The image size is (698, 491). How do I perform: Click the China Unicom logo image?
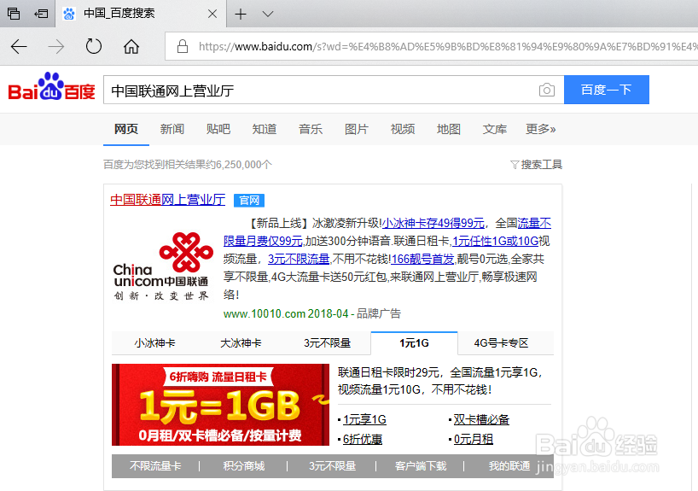[x=161, y=267]
